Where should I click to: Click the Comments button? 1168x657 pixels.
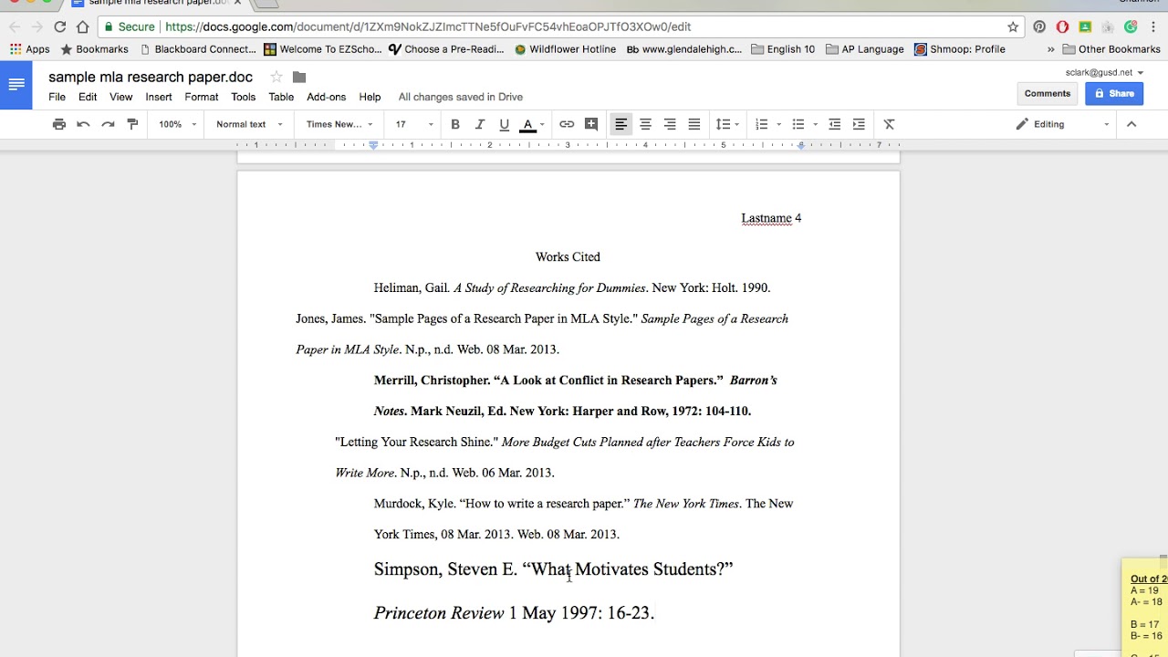point(1048,93)
